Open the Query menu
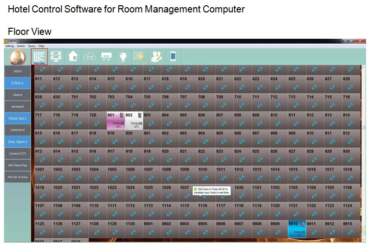Screen dimensions: 368x244 [x=32, y=46]
